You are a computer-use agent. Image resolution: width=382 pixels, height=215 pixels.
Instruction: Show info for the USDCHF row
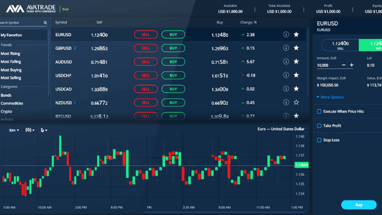pyautogui.click(x=286, y=75)
